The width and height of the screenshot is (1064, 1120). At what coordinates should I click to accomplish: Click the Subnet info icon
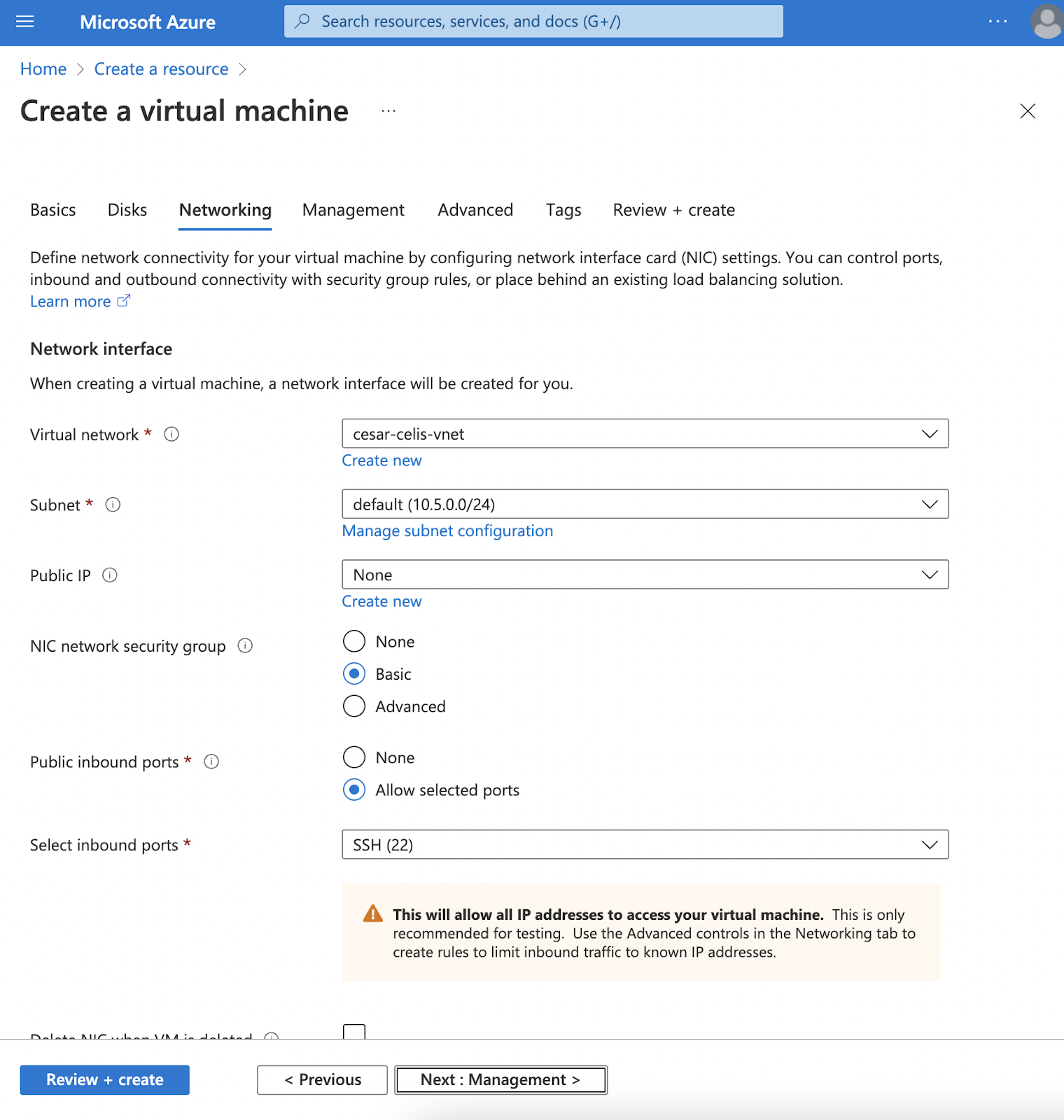tap(113, 505)
